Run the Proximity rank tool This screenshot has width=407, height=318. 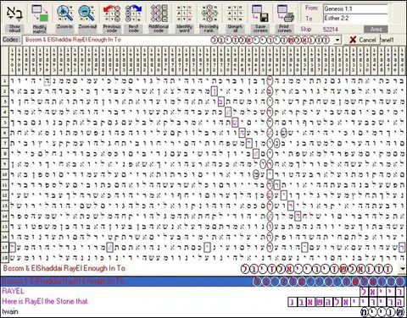[209, 14]
